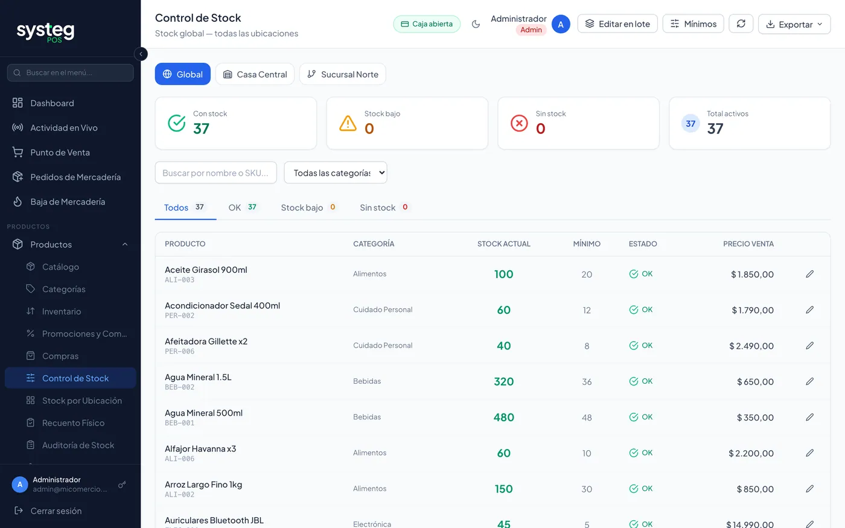The image size is (845, 528).
Task: Open Actividad en Vivo in sidebar
Action: 70,128
